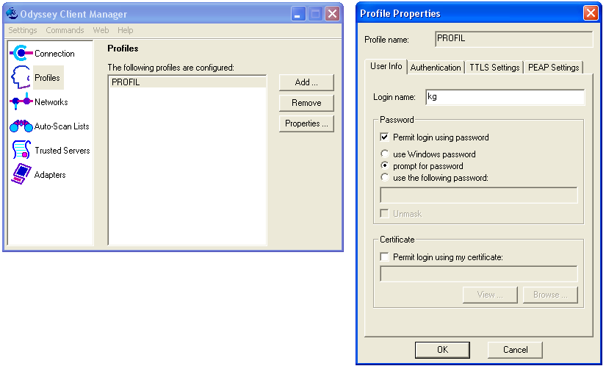
Task: Click the following password text field
Action: (479, 195)
